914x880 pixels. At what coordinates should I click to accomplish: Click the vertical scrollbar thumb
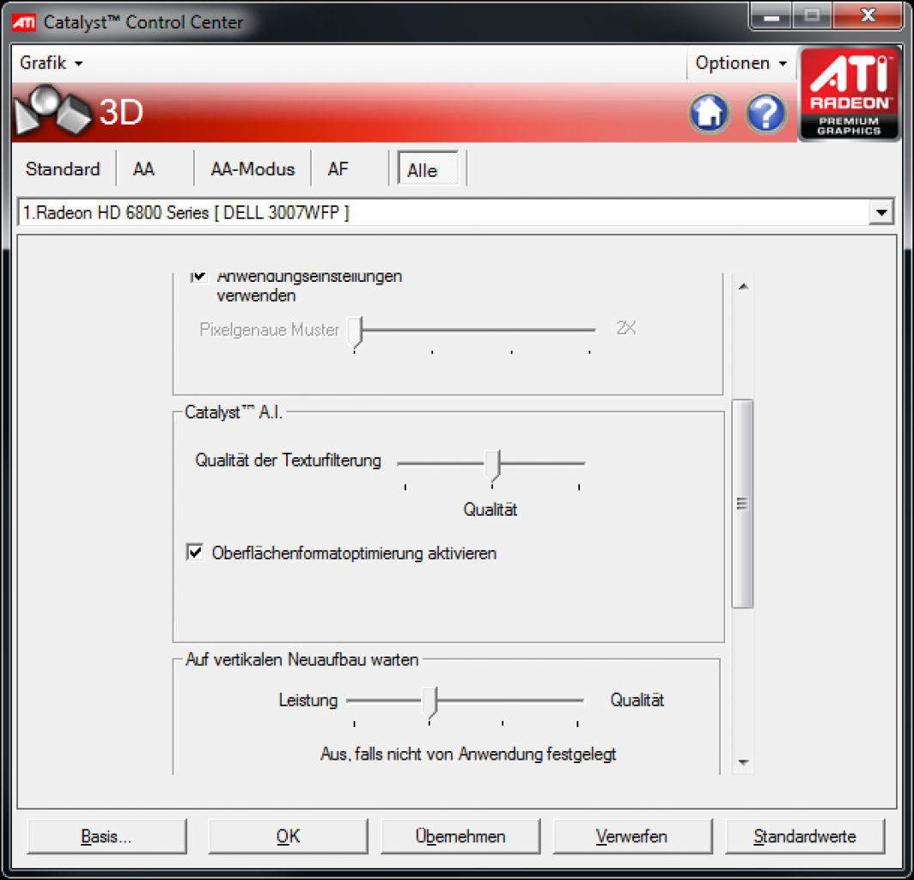[742, 504]
